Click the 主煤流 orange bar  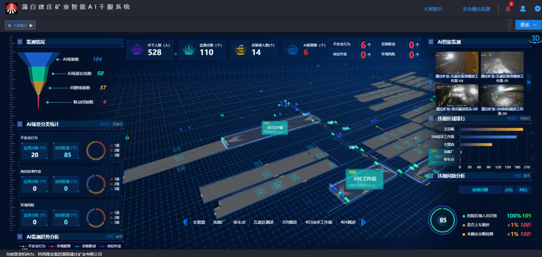click(476, 145)
